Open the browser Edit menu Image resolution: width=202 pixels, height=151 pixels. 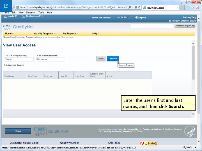pos(13,13)
